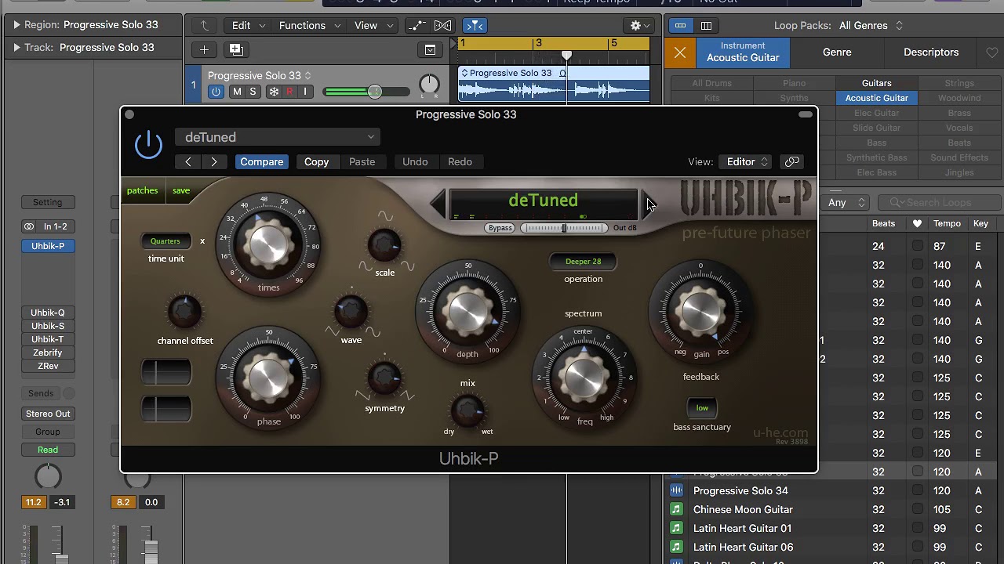Click the Uhbik-P output dB slider
1004x564 pixels.
564,228
